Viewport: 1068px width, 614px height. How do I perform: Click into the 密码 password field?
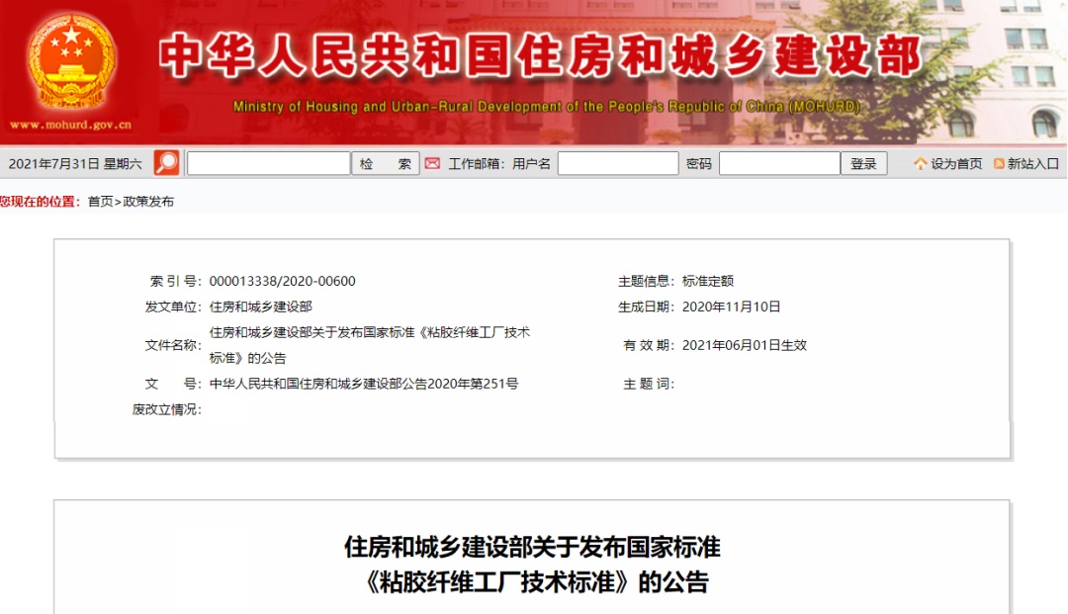point(779,164)
